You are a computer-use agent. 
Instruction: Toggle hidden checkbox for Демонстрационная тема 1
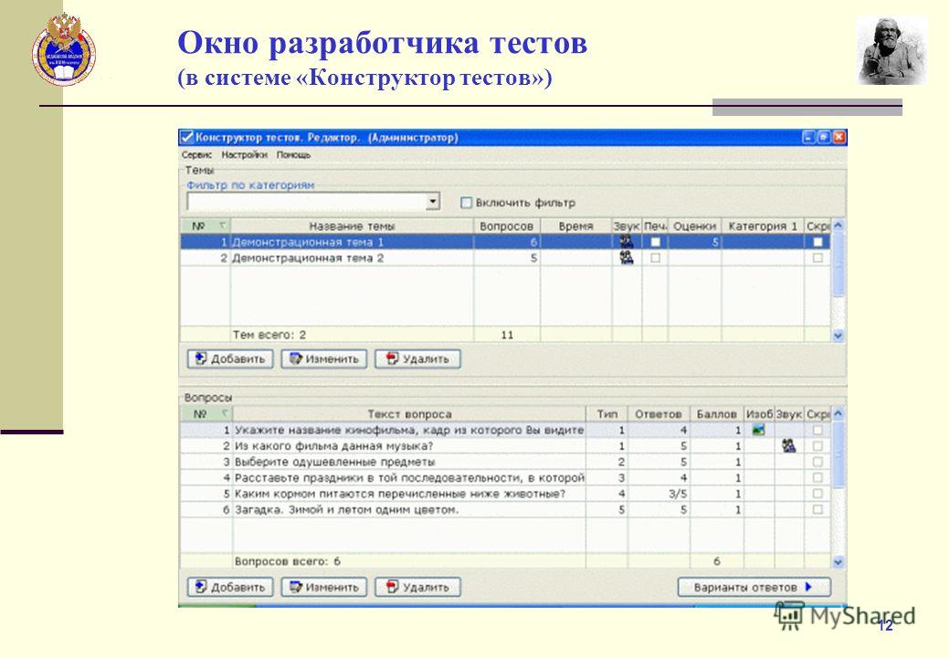(818, 242)
